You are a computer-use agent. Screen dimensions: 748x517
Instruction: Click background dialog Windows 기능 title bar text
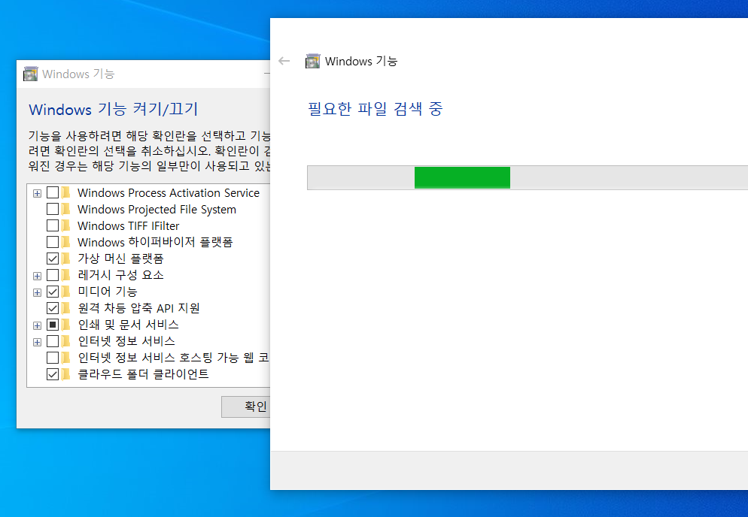[x=78, y=74]
